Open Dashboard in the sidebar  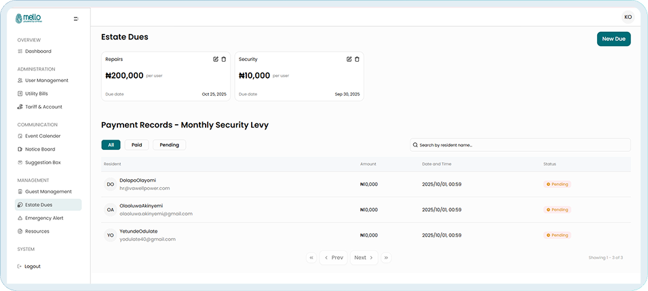coord(38,52)
